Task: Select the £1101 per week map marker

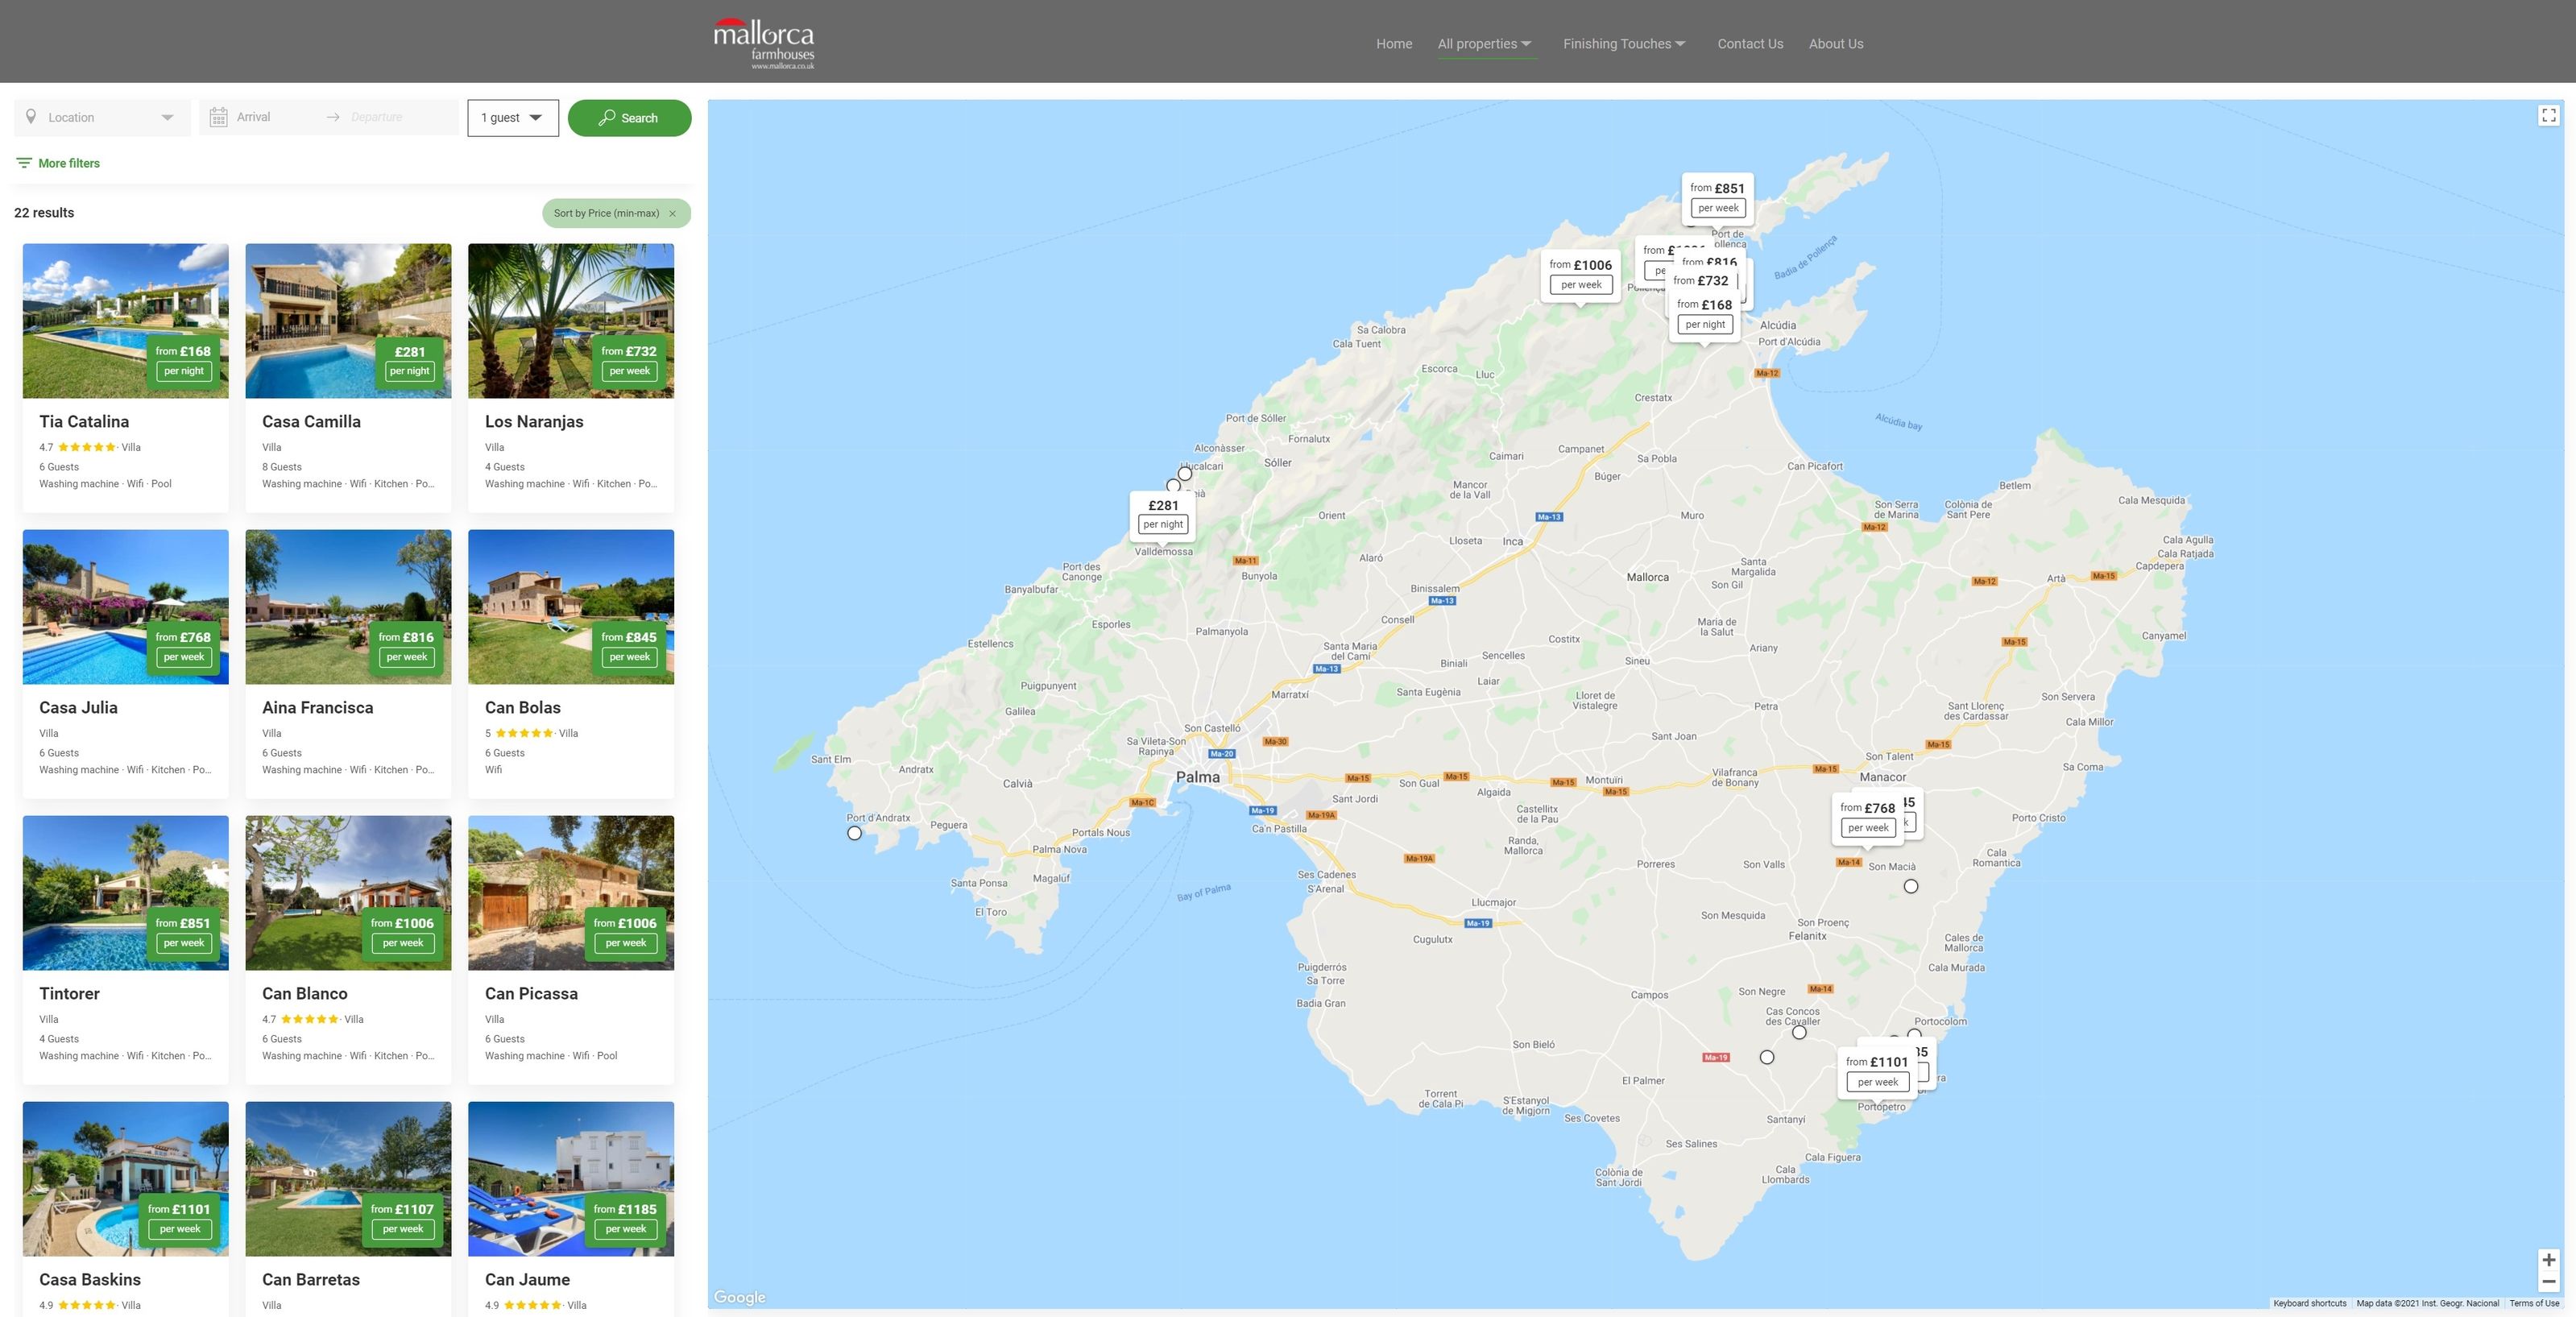Action: pos(1876,1072)
